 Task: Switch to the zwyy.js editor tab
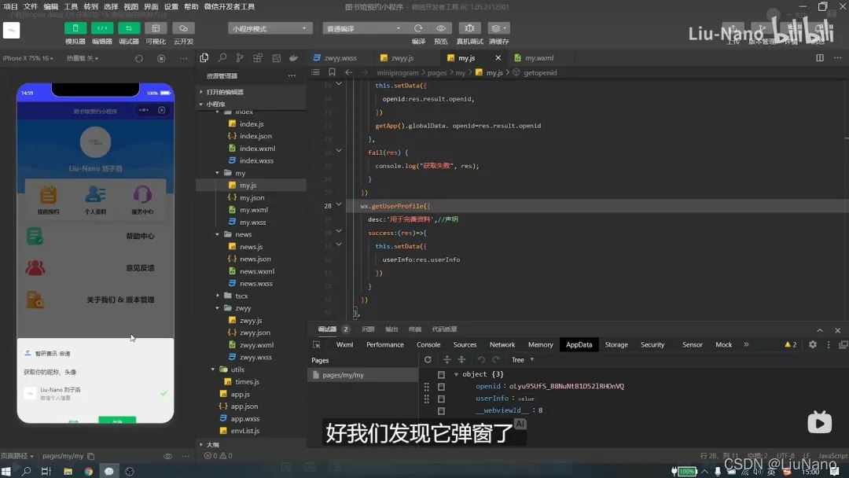(x=402, y=58)
